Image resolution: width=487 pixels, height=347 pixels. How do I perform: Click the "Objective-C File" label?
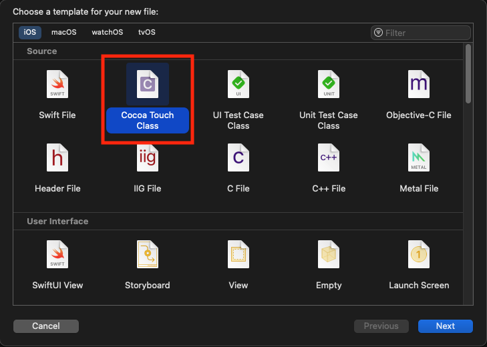[x=419, y=115]
